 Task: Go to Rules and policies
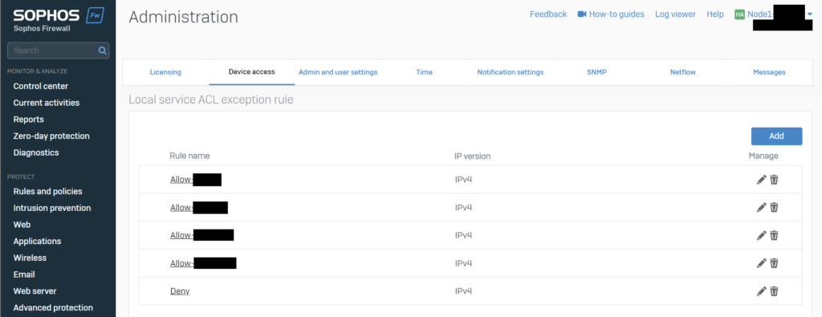(47, 191)
